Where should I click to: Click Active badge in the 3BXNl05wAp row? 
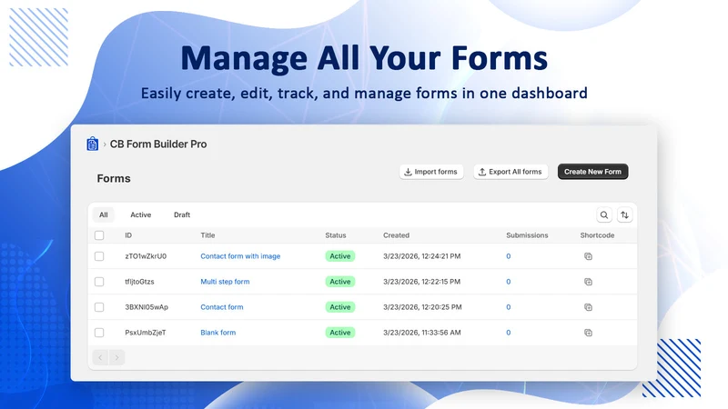point(339,307)
